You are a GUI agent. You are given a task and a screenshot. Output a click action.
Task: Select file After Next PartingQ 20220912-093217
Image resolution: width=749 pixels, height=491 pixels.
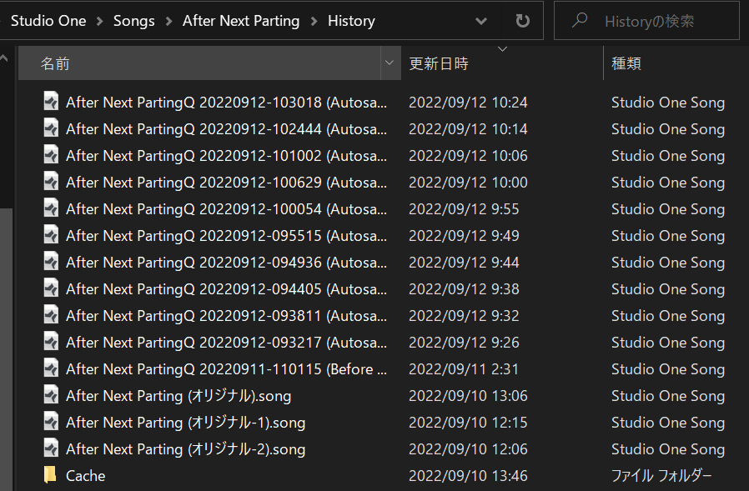[x=226, y=343]
